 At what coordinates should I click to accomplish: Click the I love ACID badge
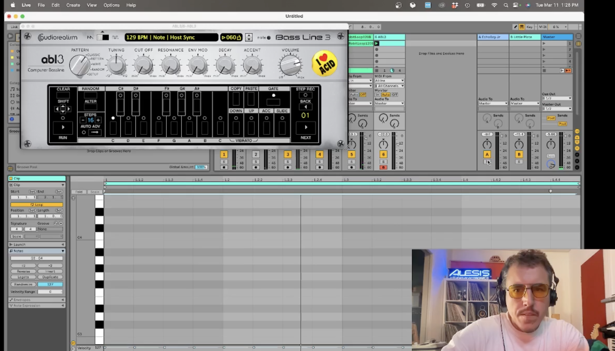pos(324,63)
